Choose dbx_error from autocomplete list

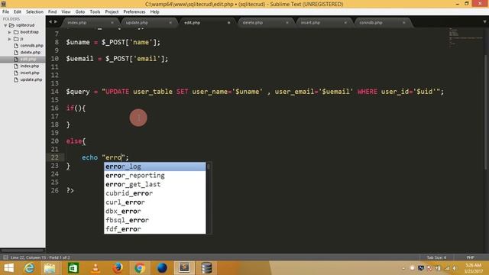pyautogui.click(x=154, y=211)
